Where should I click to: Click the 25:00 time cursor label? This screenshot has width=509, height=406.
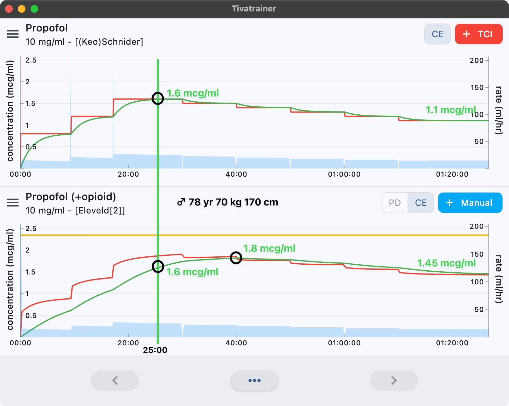pos(155,350)
